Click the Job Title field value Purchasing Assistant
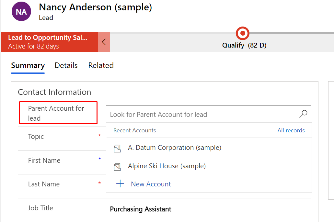334x222 pixels. click(141, 209)
